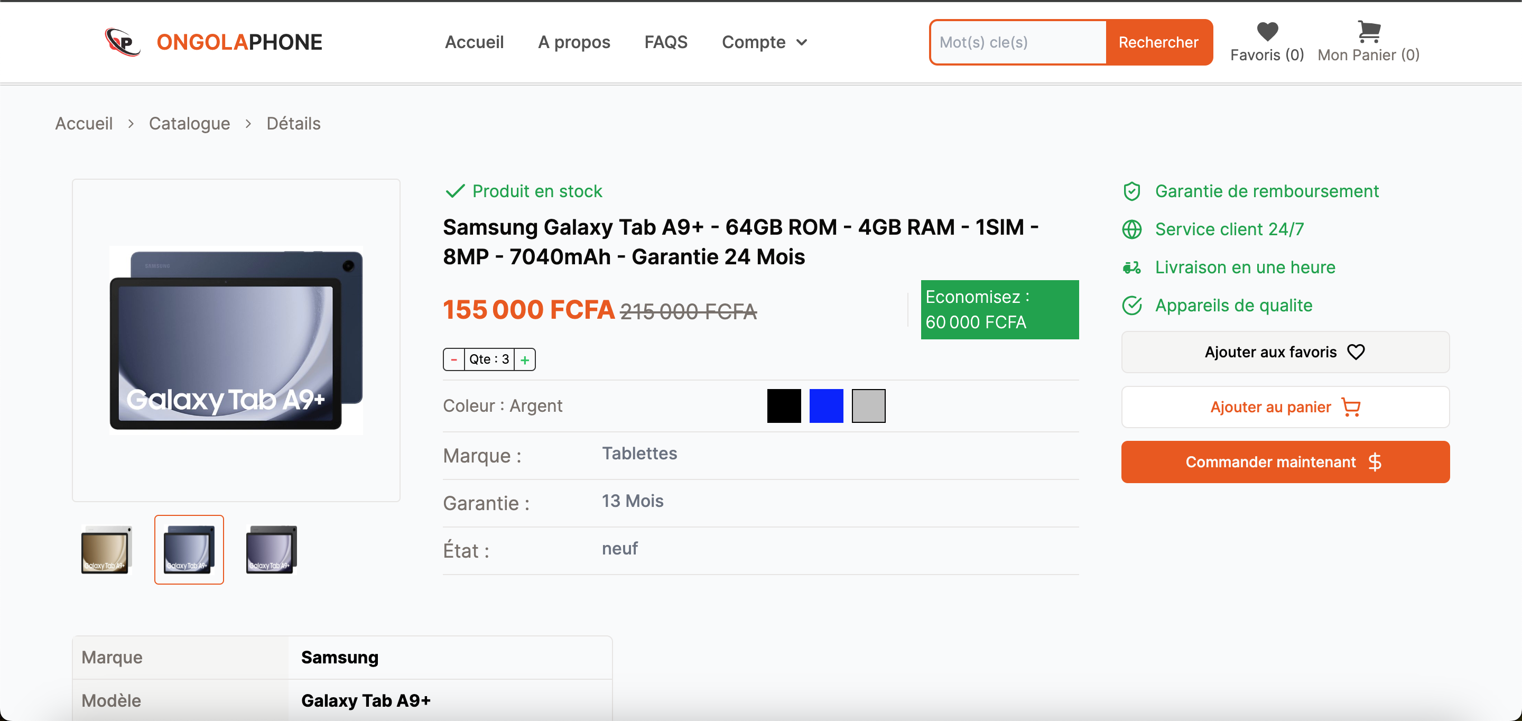
Task: Click the Mon Panier (0) label
Action: (1368, 55)
